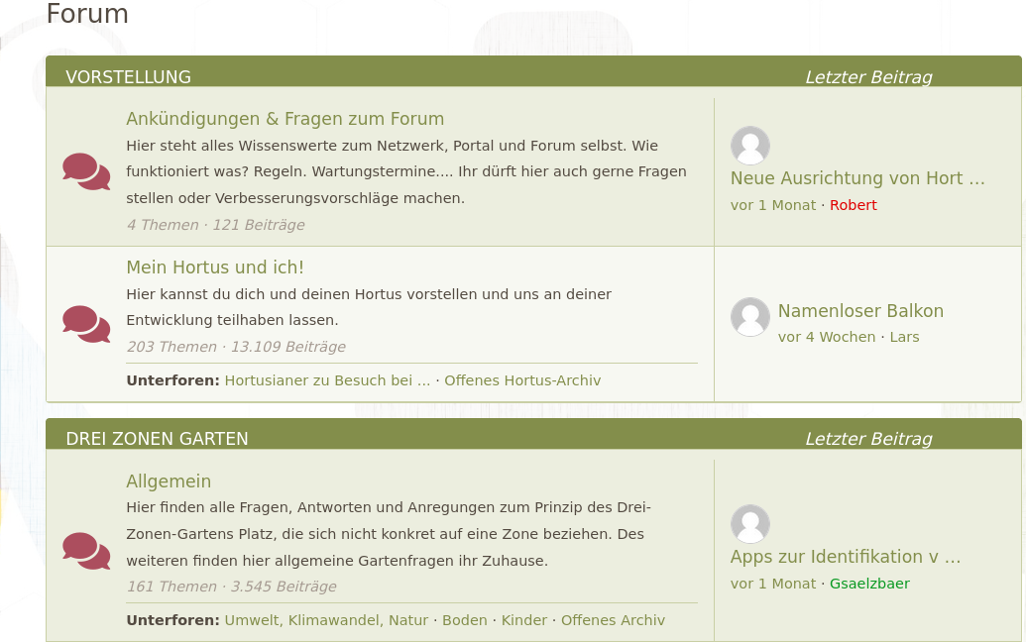View user profile of Lars
Image resolution: width=1026 pixels, height=642 pixels.
[904, 337]
